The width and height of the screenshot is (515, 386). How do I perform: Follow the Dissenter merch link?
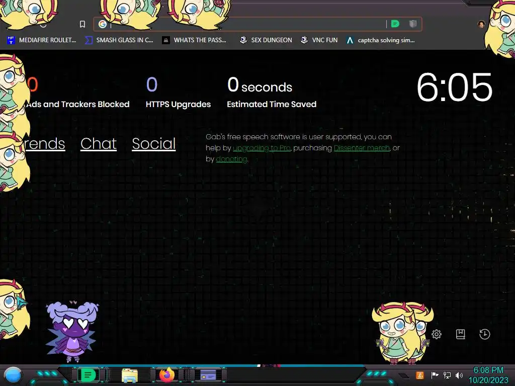(362, 148)
